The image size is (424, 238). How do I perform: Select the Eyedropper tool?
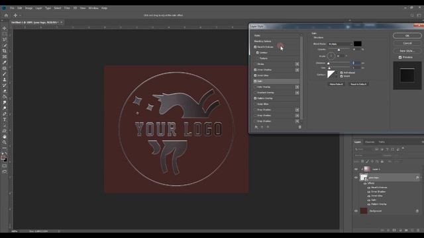click(x=5, y=62)
